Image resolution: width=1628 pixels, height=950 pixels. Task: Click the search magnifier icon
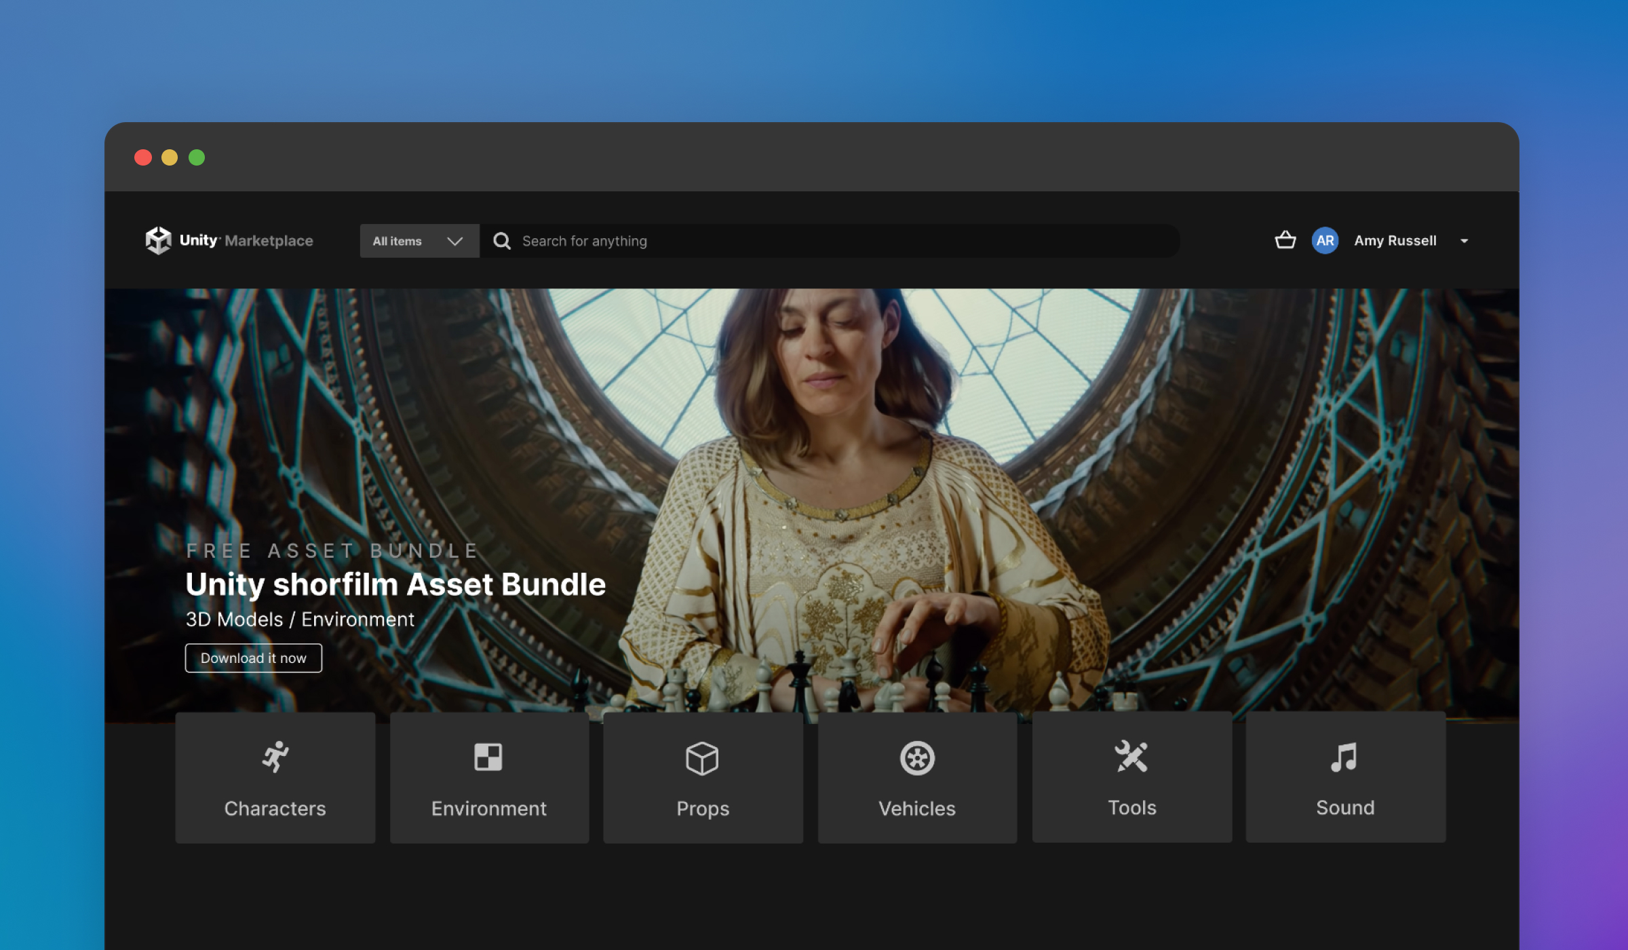tap(501, 241)
